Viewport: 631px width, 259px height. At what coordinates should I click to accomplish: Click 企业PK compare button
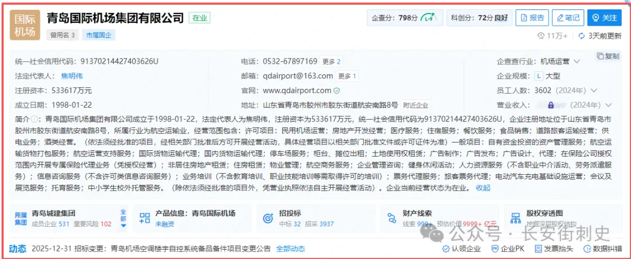coord(508,248)
